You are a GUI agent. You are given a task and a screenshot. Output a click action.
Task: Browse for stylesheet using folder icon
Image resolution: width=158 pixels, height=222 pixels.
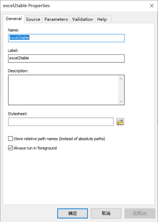[x=120, y=122]
